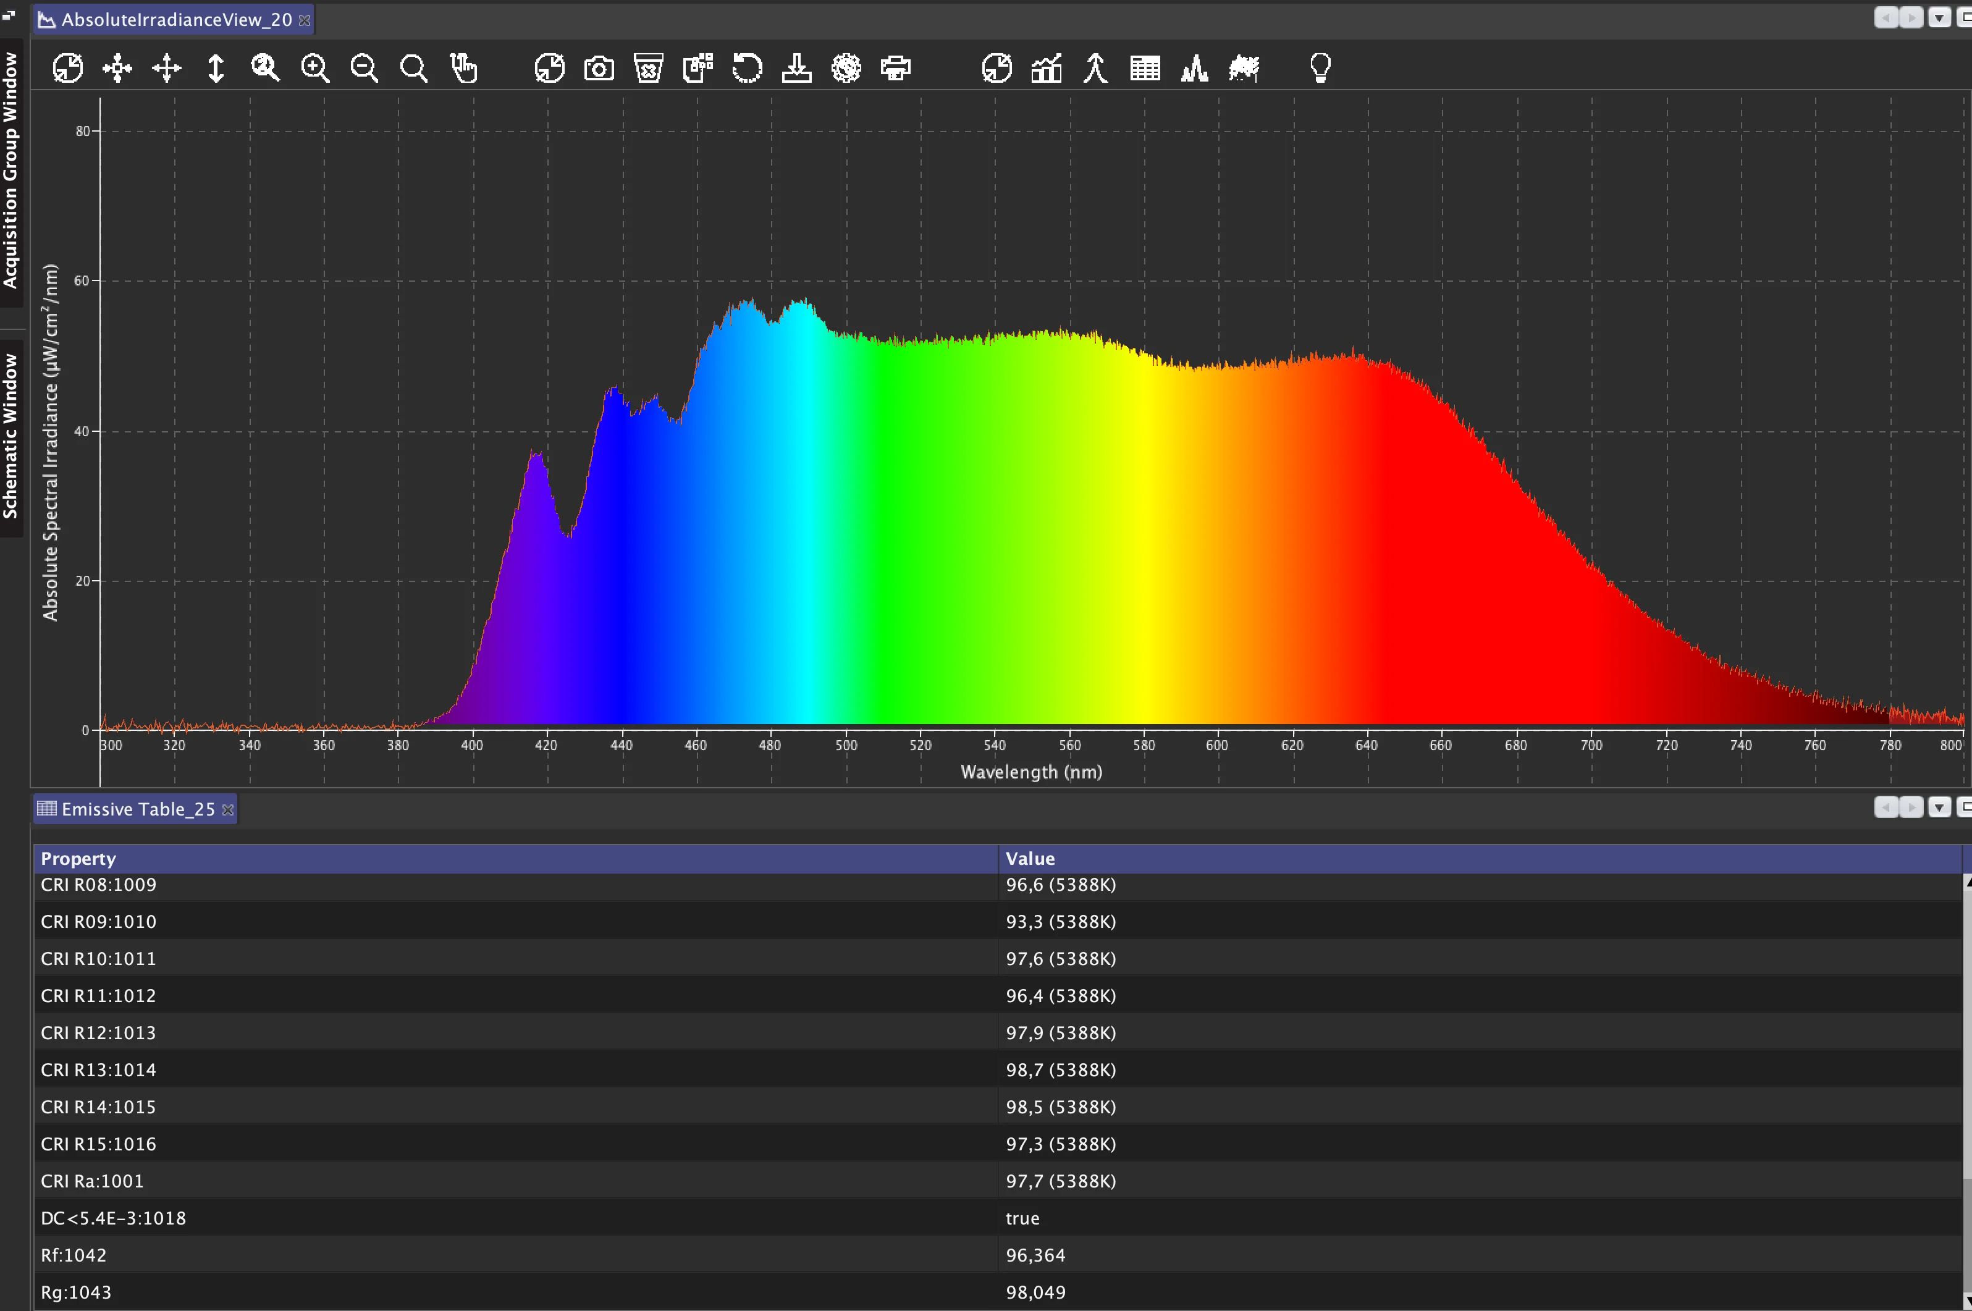
Task: Open the Schematic Window side tab
Action: pyautogui.click(x=10, y=435)
